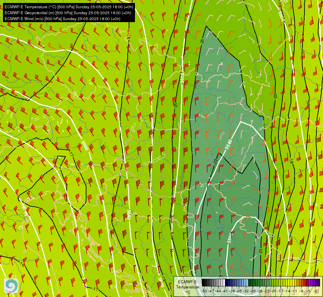Click the -38 legend scale value
The width and height of the screenshot is (323, 297).
click(232, 291)
